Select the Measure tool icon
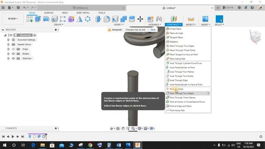Image resolution: width=265 pixels, height=149 pixels. (191, 19)
